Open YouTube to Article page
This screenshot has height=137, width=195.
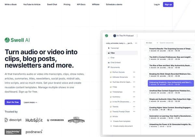[32, 5]
